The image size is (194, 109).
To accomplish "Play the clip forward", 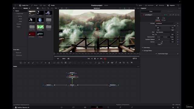I will pos(98,58).
